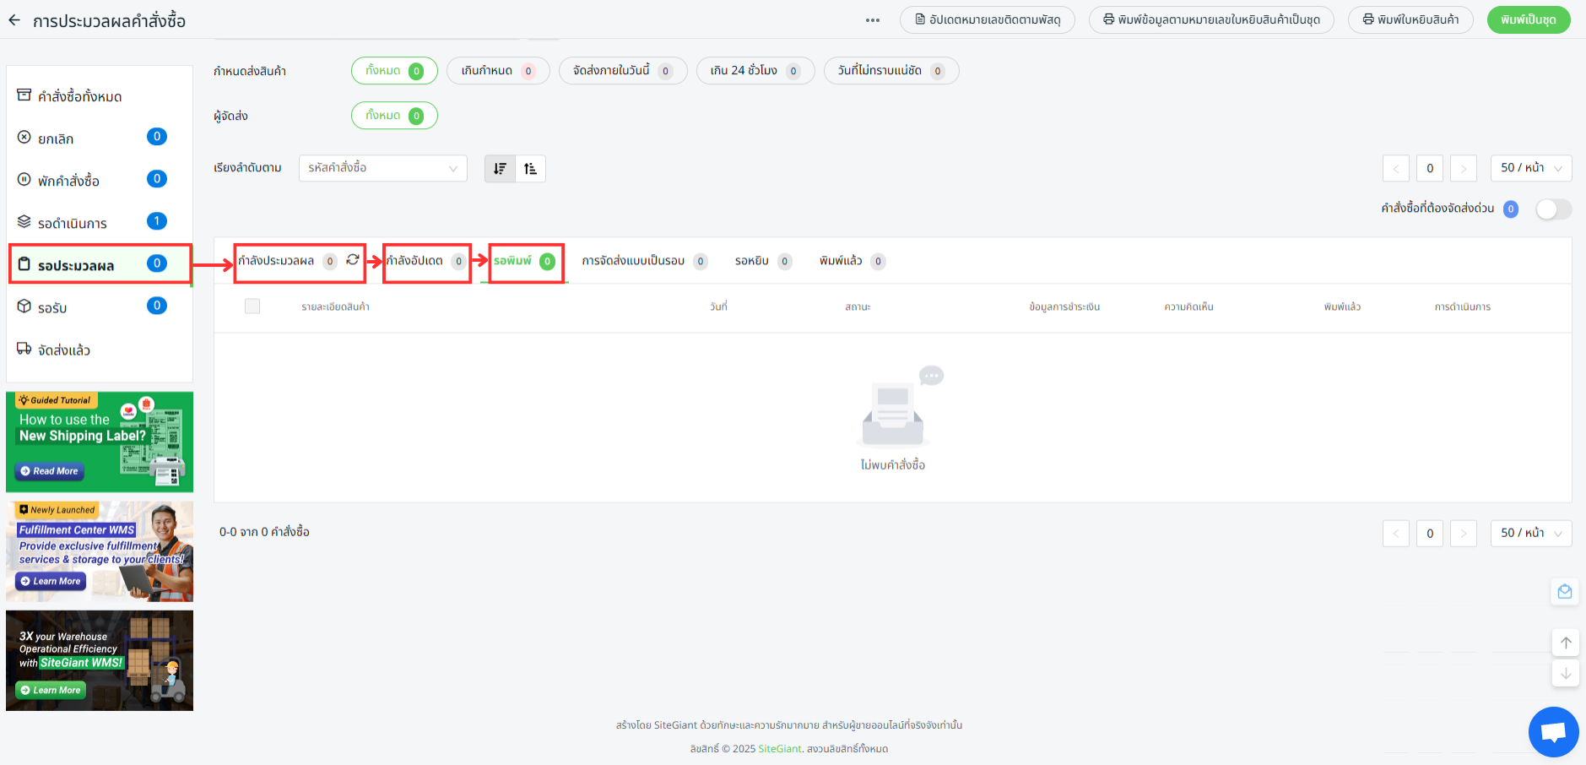Sort orders in descending order icon
The width and height of the screenshot is (1586, 765).
[x=500, y=169]
